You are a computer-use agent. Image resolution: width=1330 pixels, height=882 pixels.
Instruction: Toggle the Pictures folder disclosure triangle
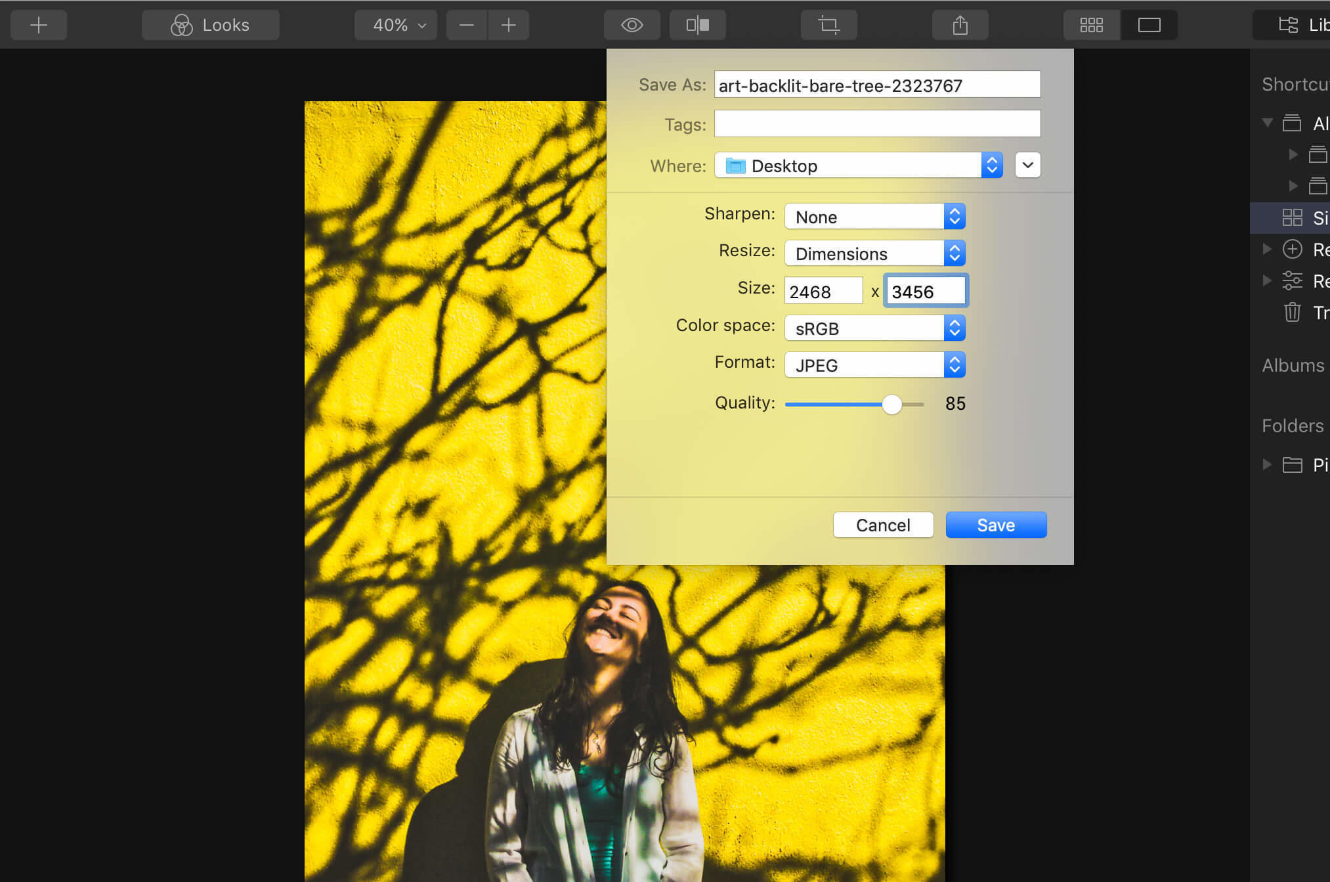[x=1266, y=464]
